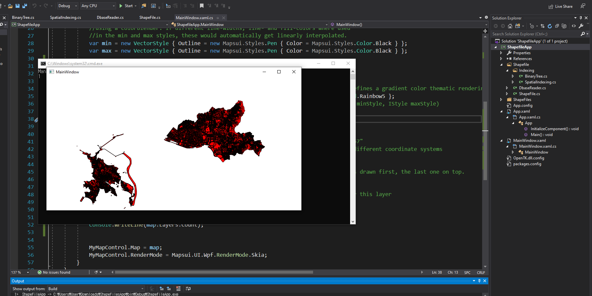Pin the MainWindow.xaml.cs editor tab

218,18
